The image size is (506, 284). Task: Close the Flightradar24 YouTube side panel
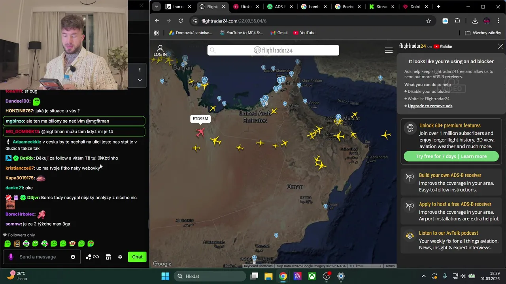[x=500, y=46]
